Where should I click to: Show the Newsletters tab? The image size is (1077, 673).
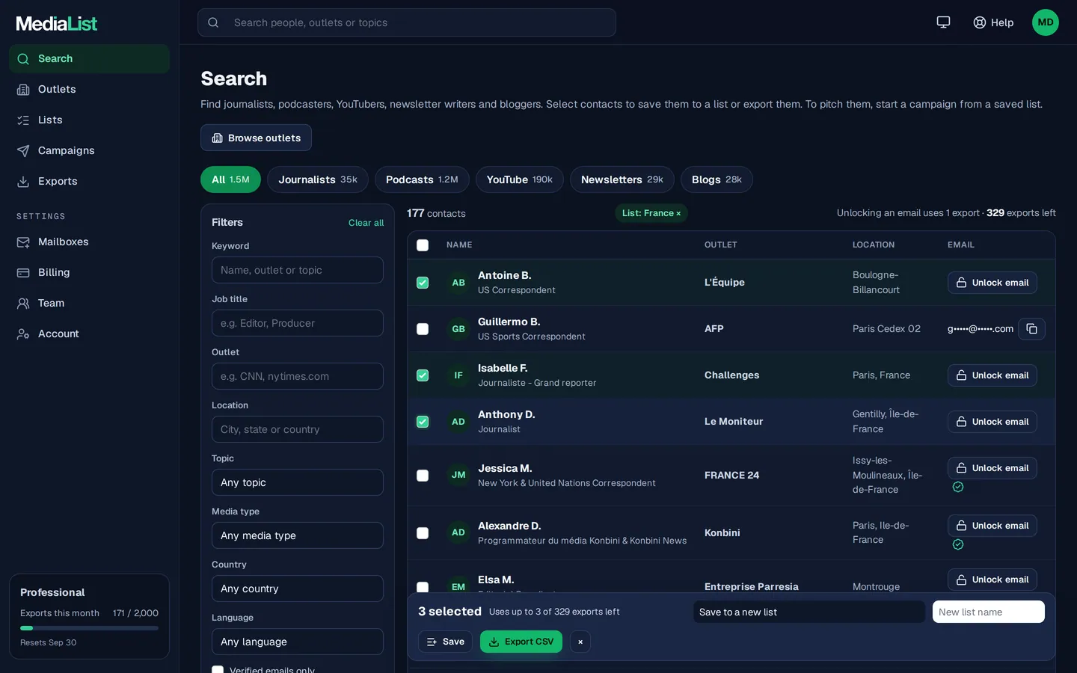(622, 179)
